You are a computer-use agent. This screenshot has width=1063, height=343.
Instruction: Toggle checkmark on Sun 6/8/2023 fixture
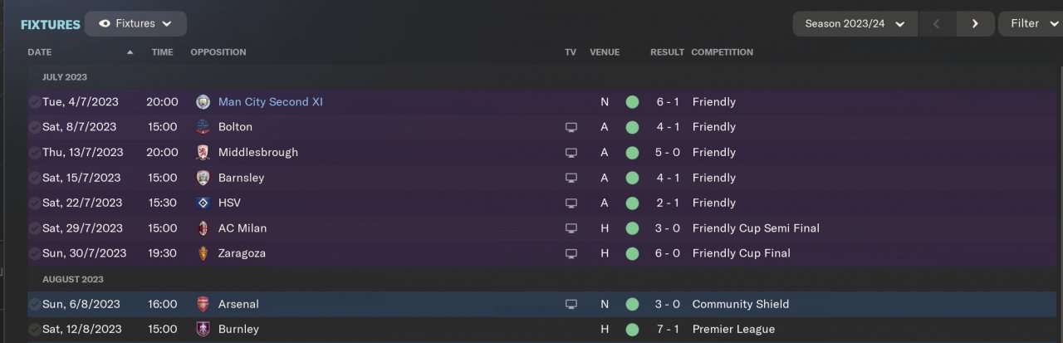(34, 304)
